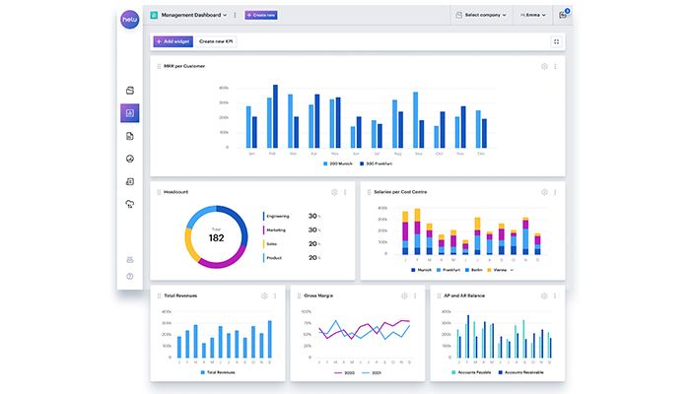The width and height of the screenshot is (690, 394).
Task: Open the document page item in sidebar
Action: [129, 136]
